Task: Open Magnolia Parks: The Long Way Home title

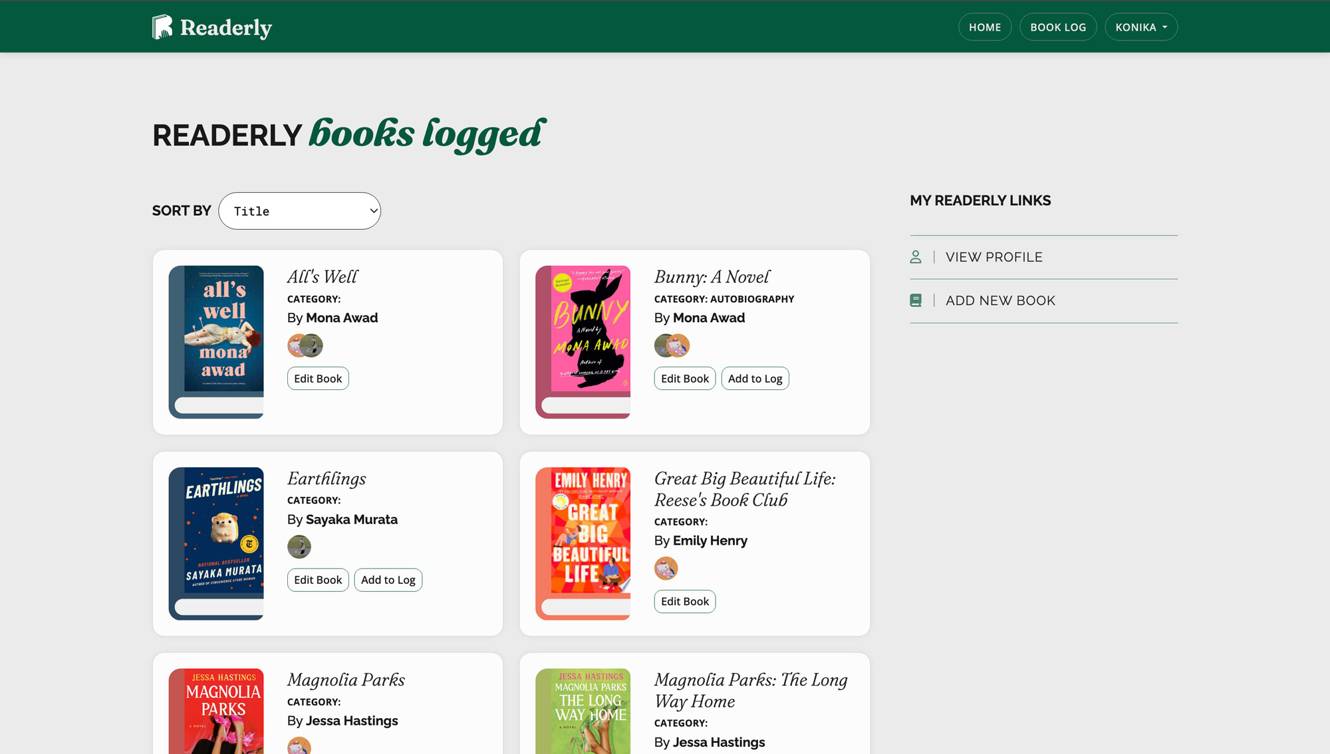Action: coord(751,690)
